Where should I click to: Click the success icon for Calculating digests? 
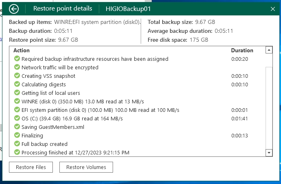point(17,84)
